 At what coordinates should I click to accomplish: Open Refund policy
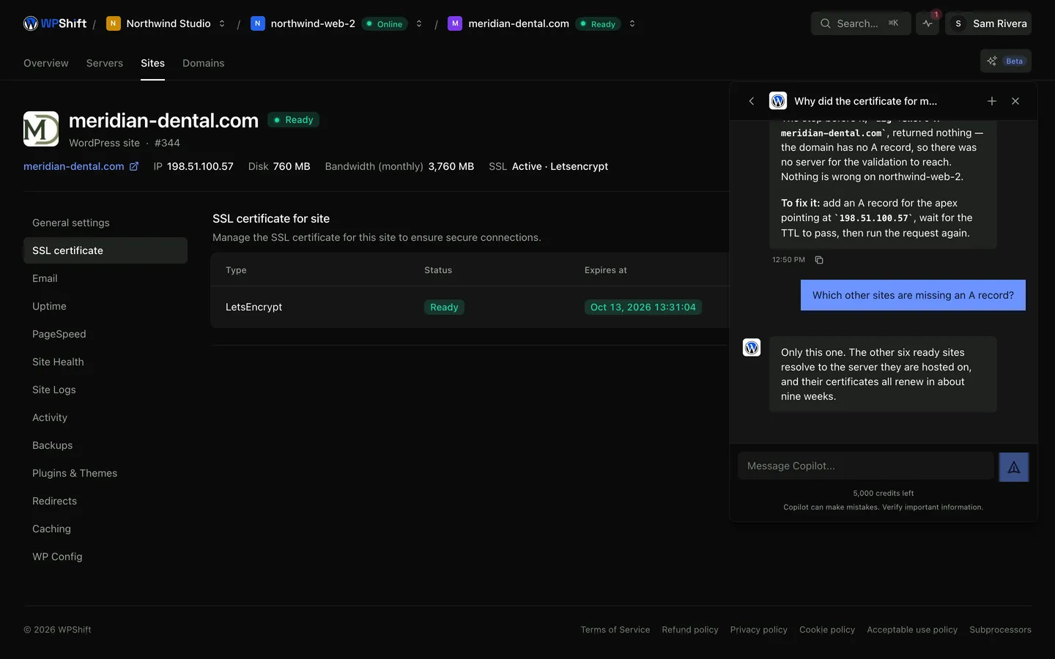(690, 630)
